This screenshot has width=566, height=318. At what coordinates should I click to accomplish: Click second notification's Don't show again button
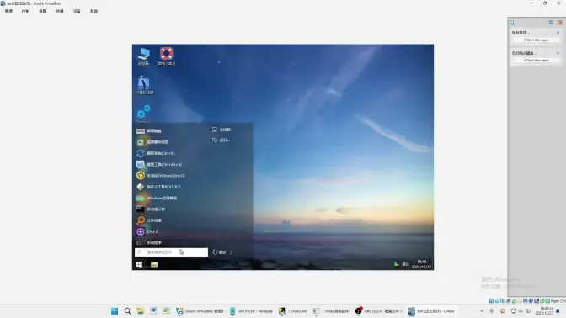pyautogui.click(x=536, y=61)
